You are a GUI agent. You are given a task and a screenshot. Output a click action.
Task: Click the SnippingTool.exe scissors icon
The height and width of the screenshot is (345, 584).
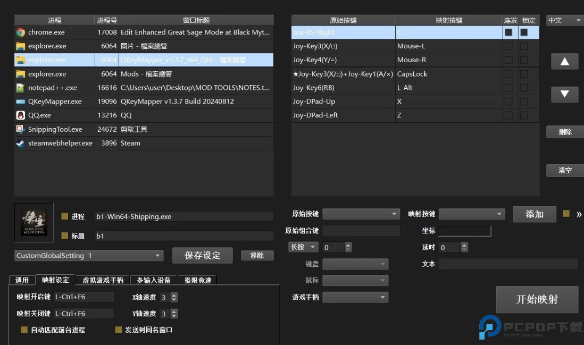(21, 129)
